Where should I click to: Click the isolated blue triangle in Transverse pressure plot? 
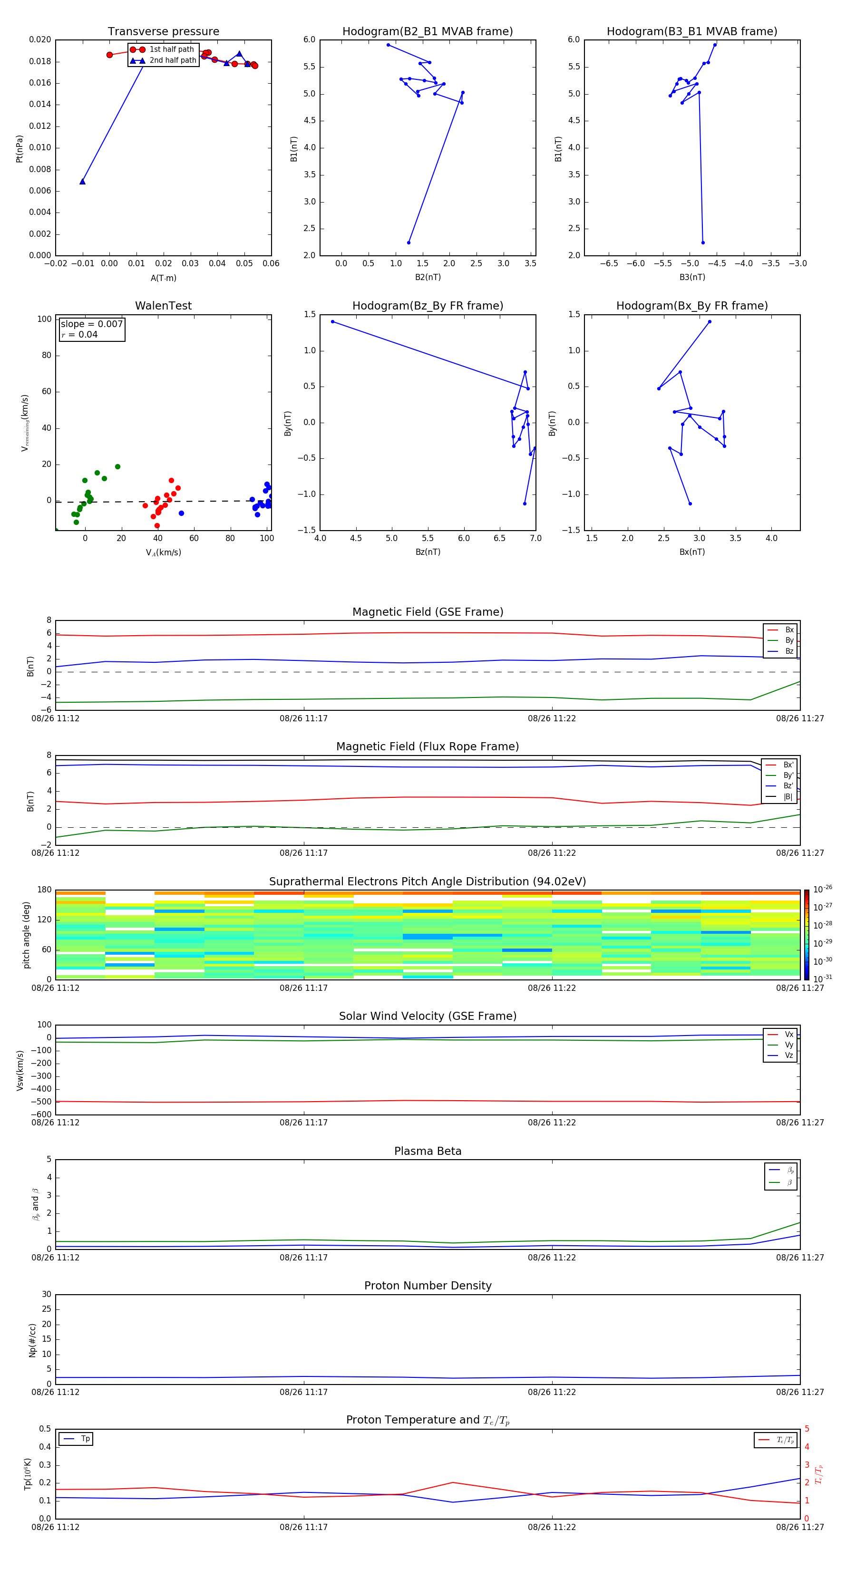pyautogui.click(x=82, y=182)
